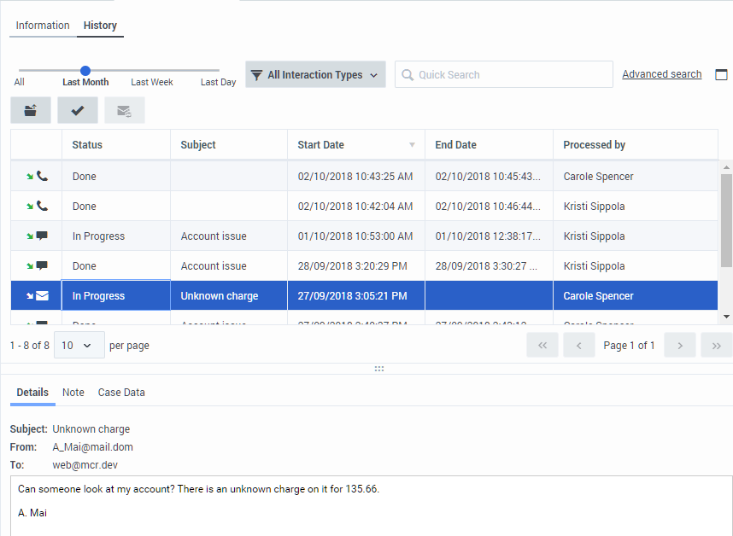The height and width of the screenshot is (536, 733).
Task: Click the open interaction folder icon button
Action: [x=31, y=110]
